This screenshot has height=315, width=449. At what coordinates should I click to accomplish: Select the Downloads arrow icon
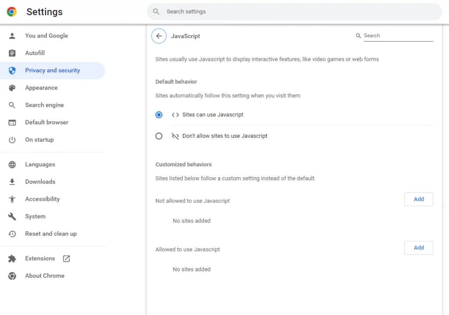(x=12, y=182)
